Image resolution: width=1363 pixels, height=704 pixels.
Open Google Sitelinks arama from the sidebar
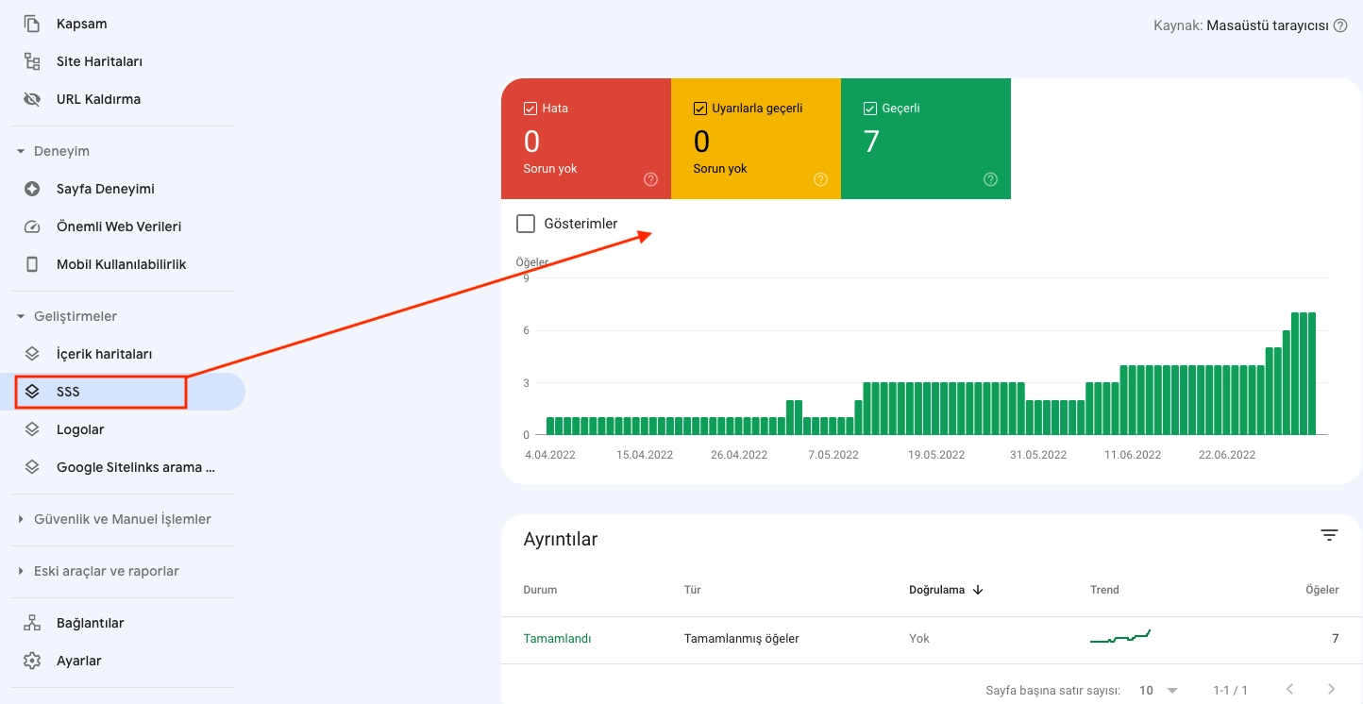137,466
